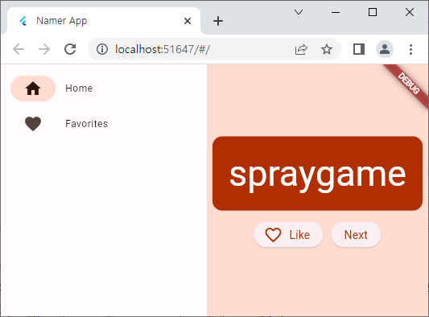The image size is (429, 317).
Task: Close the Chrome window
Action: click(x=410, y=12)
